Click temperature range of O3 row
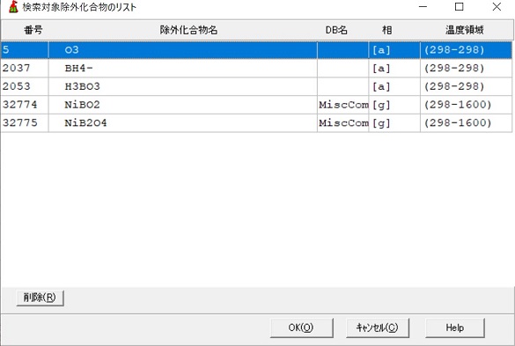515x346 pixels. (466, 50)
